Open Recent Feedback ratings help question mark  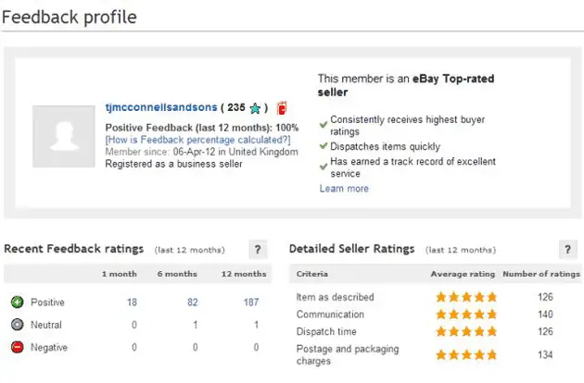click(259, 249)
